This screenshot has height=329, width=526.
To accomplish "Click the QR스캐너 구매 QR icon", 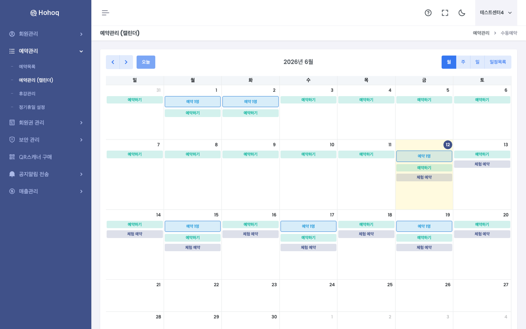I will [12, 157].
